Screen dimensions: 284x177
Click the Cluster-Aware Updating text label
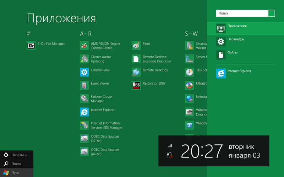coord(101,59)
